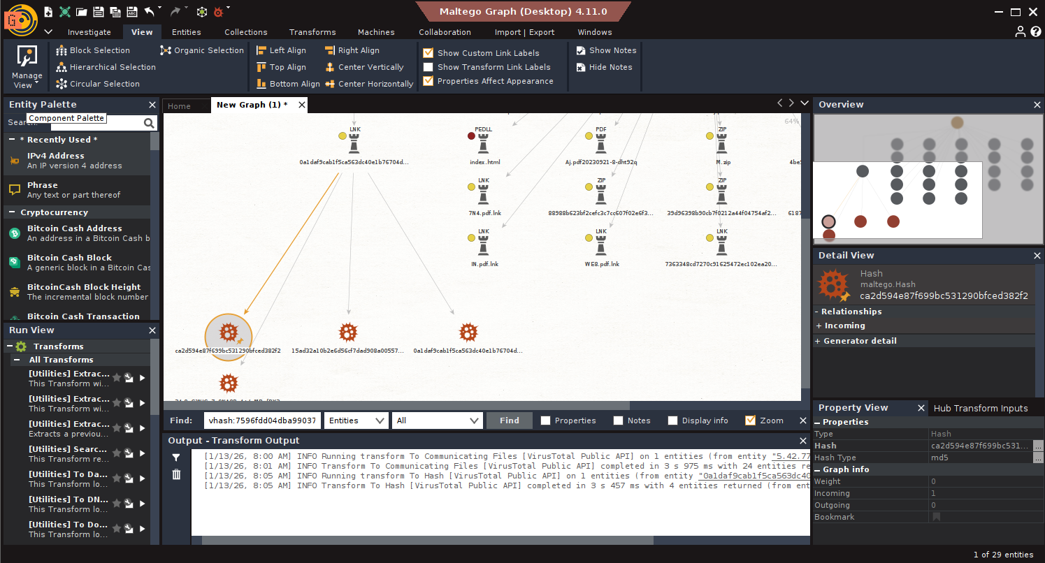
Task: Collapse the All Transforms tree node
Action: coord(16,360)
